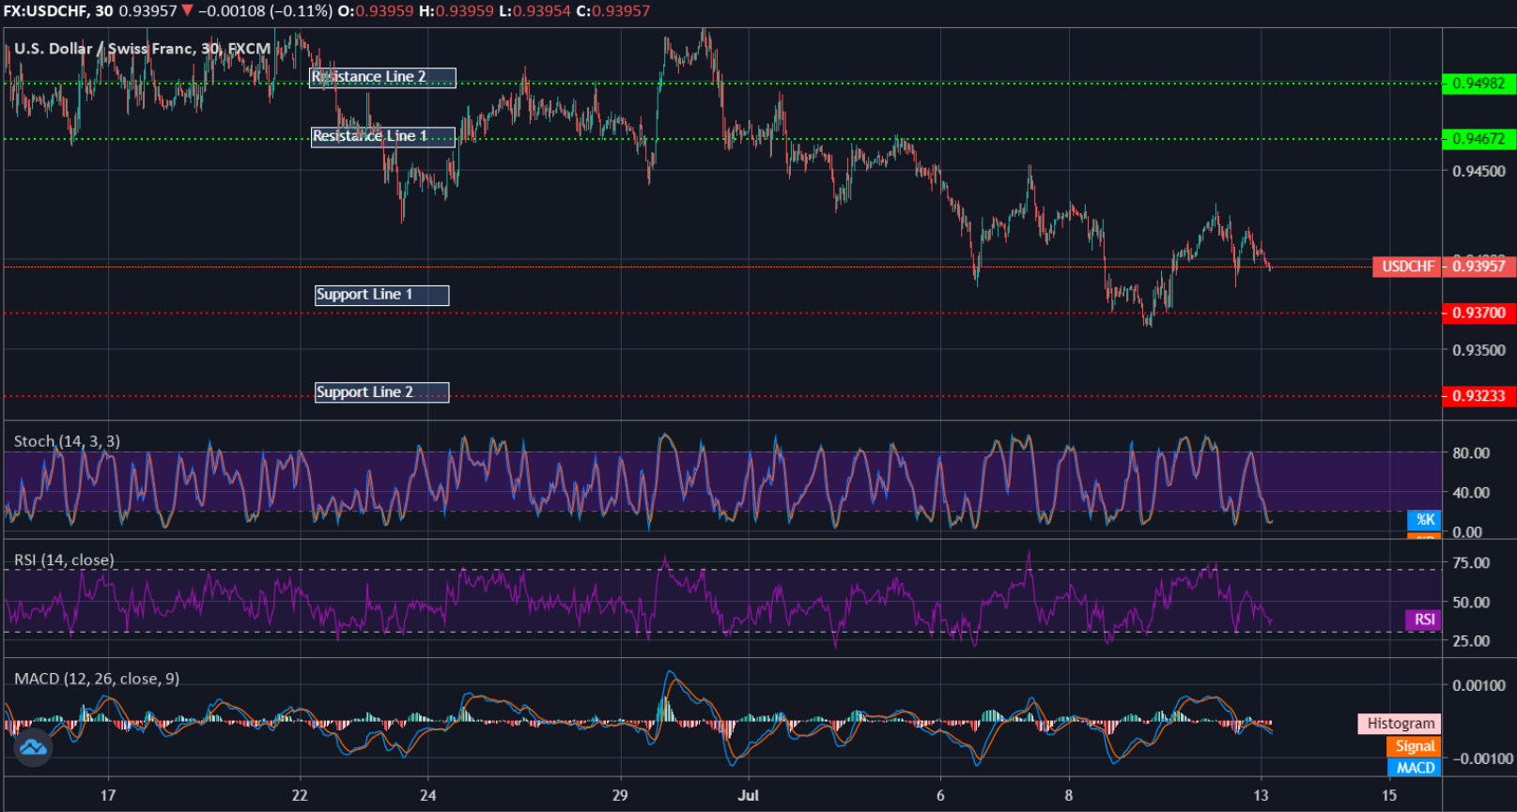Click the 24 date on time axis
The height and width of the screenshot is (812, 1517).
428,796
